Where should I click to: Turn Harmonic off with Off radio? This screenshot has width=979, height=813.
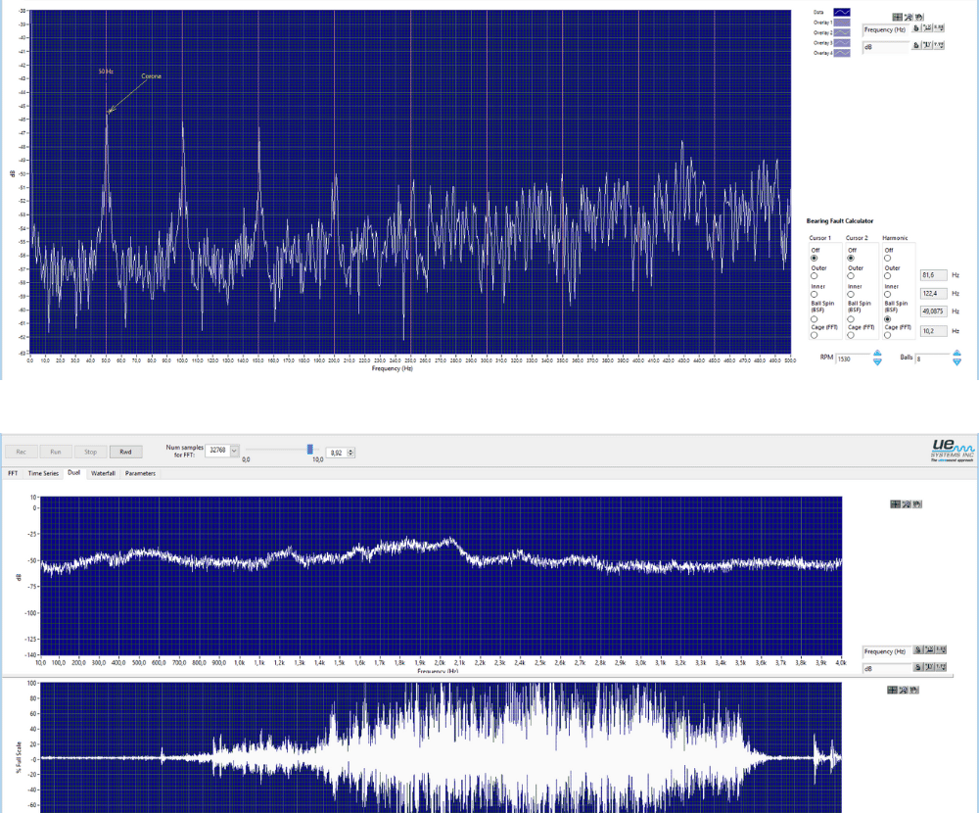pyautogui.click(x=887, y=258)
